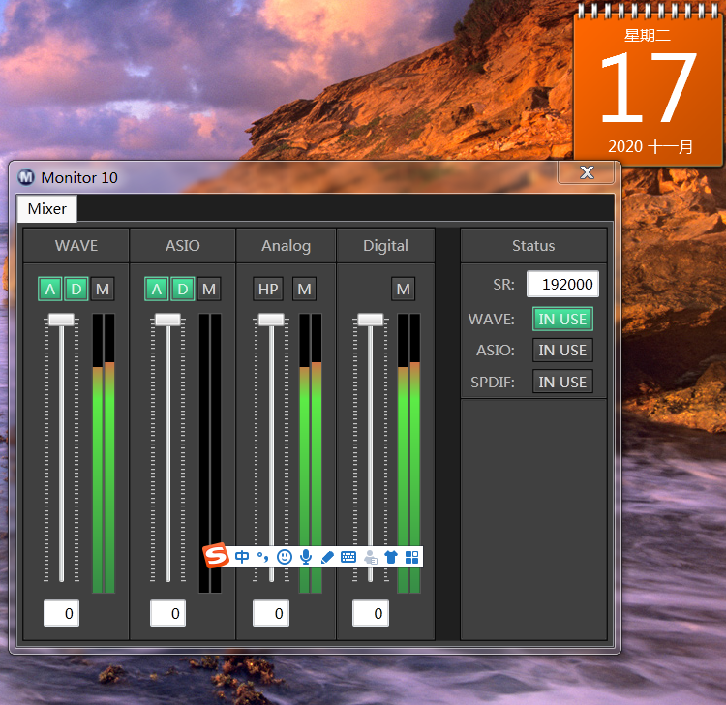Open the Sogou toolbox grid icon
Viewport: 726px width, 705px height.
point(412,557)
